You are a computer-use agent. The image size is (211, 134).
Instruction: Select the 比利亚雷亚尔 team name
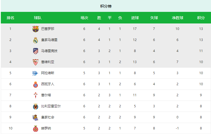tap(51, 106)
